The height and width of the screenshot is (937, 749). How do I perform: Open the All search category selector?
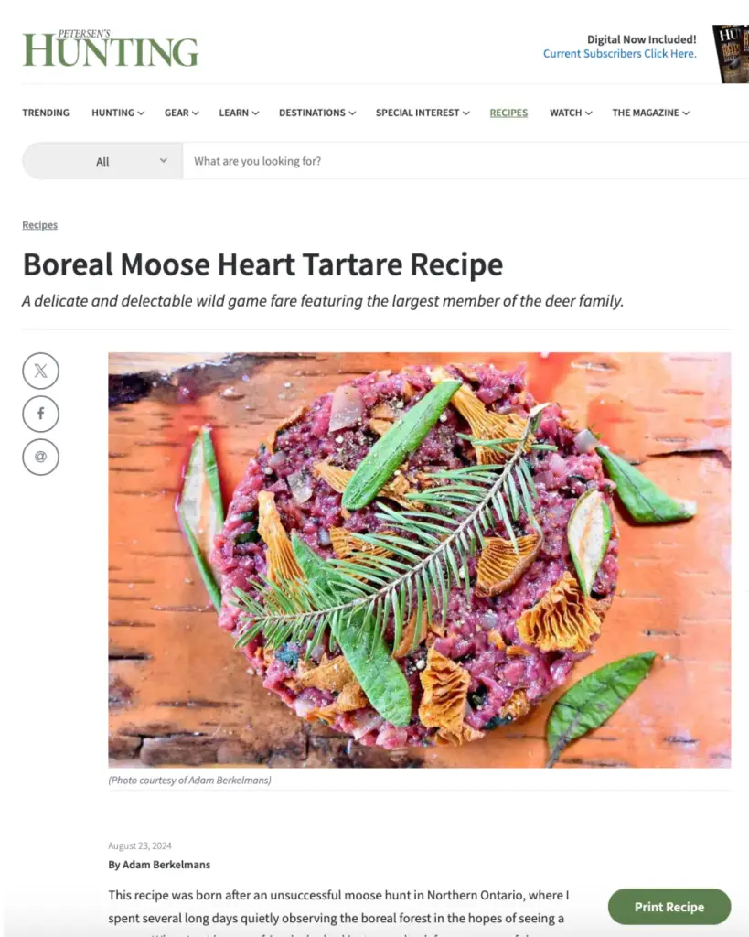(x=102, y=161)
